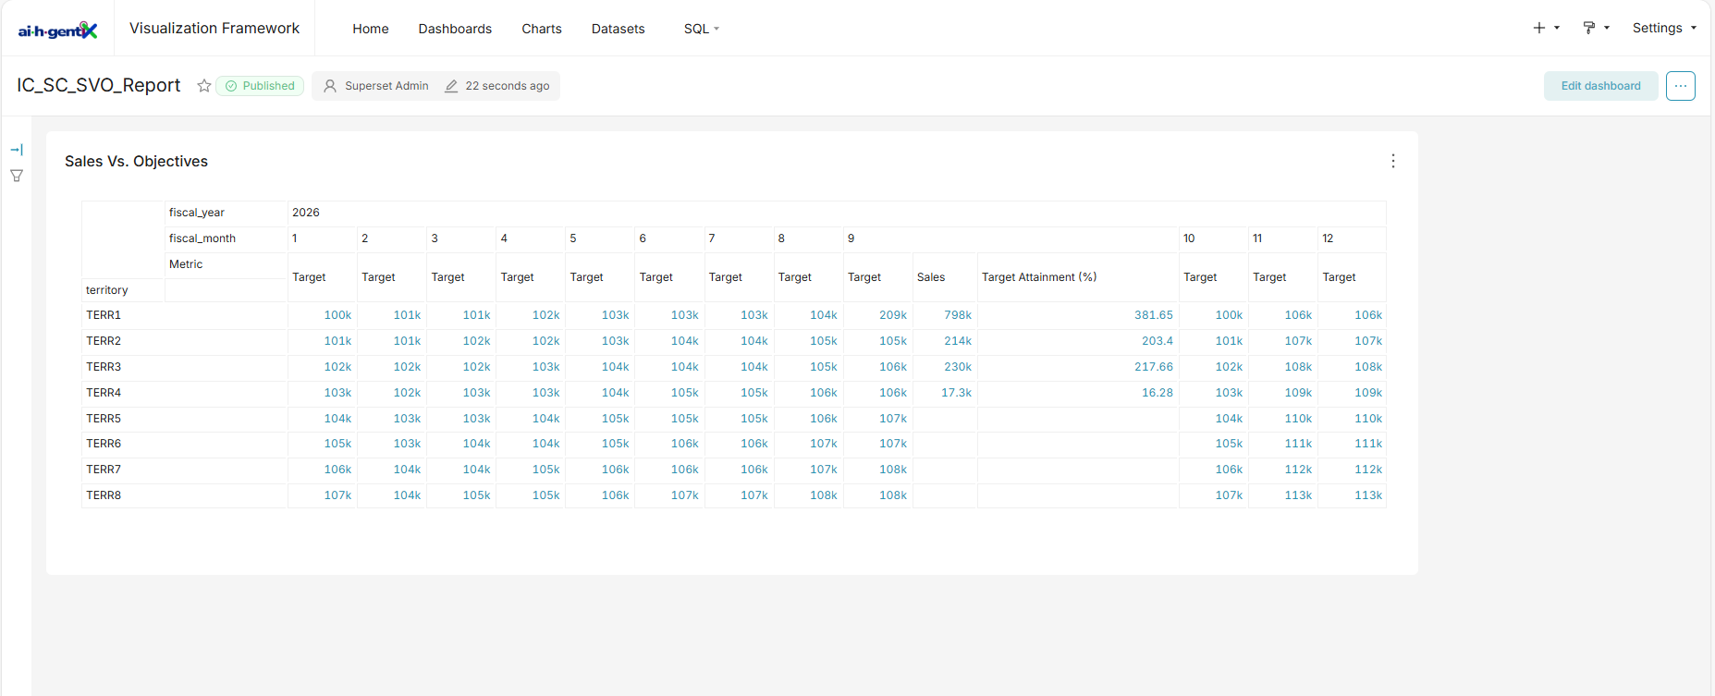The width and height of the screenshot is (1715, 696).
Task: Click the Published status badge
Action: [260, 86]
